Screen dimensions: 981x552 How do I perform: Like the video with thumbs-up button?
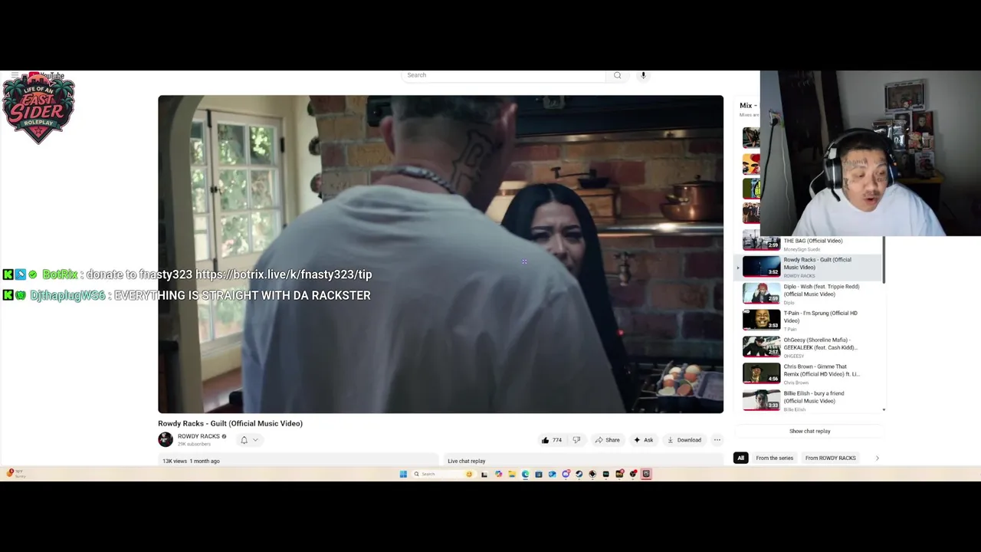click(552, 440)
